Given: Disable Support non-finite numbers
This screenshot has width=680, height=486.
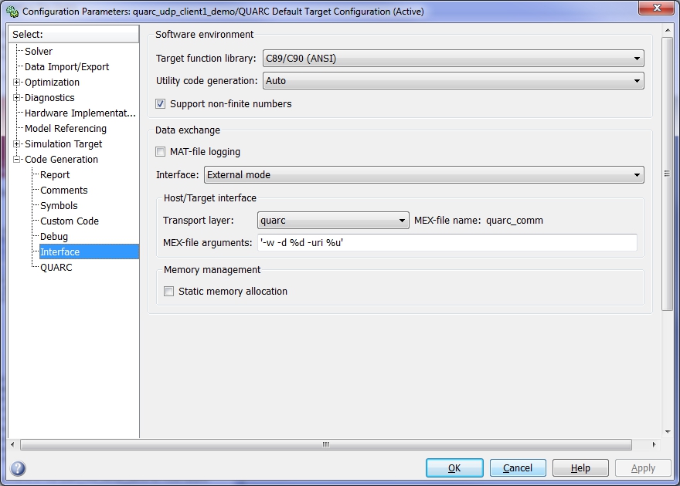Looking at the screenshot, I should coord(159,103).
